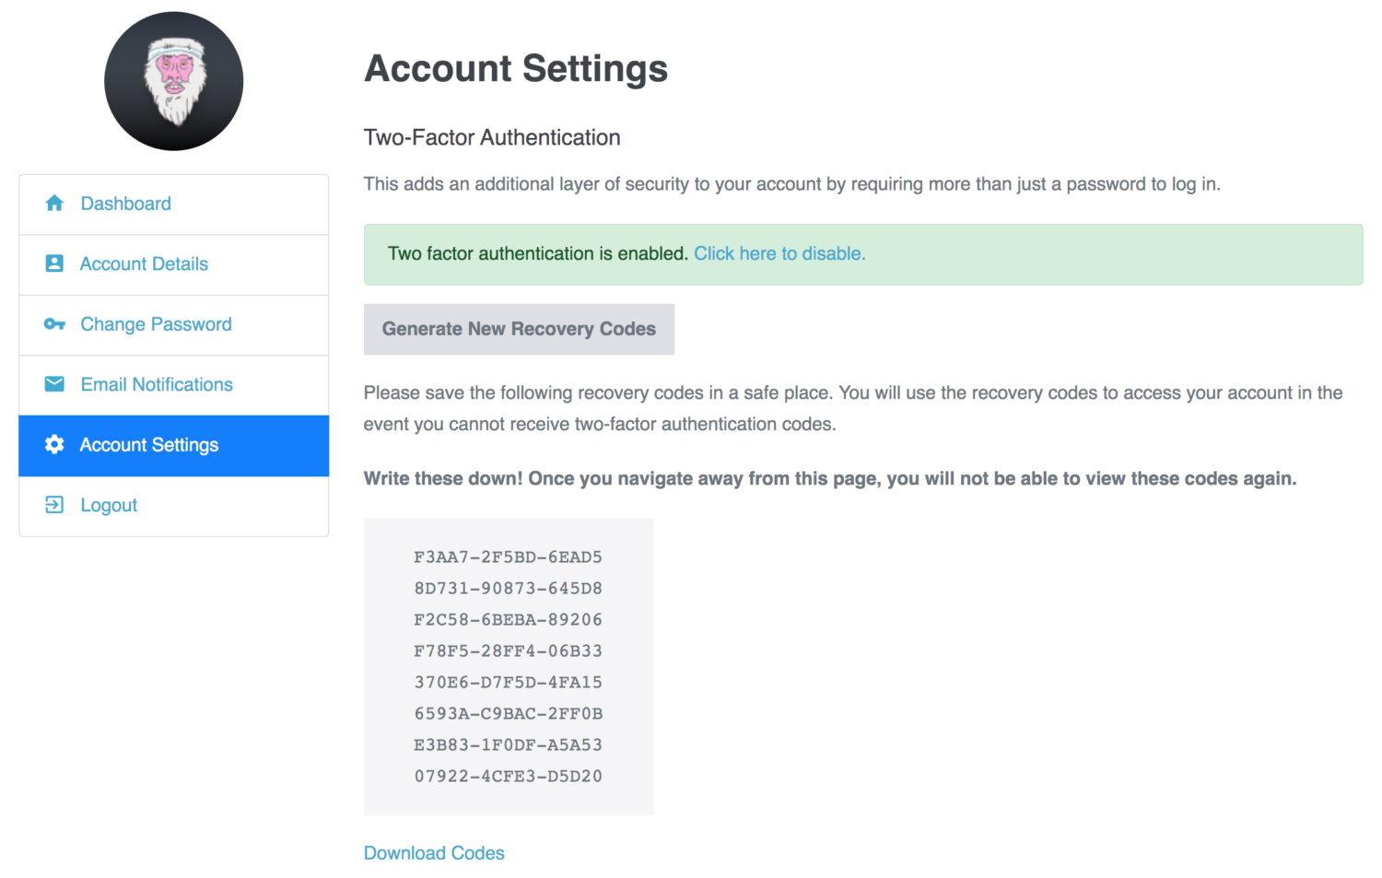Click the gear icon beside Account Settings
This screenshot has width=1382, height=878.
tap(54, 445)
